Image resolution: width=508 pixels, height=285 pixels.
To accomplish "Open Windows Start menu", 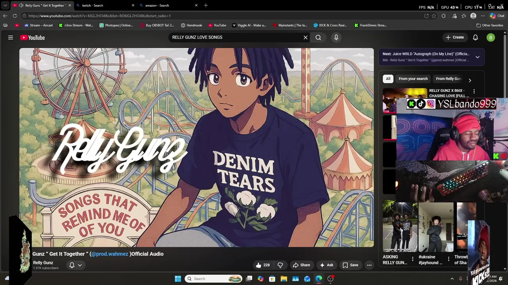I will coord(178,279).
